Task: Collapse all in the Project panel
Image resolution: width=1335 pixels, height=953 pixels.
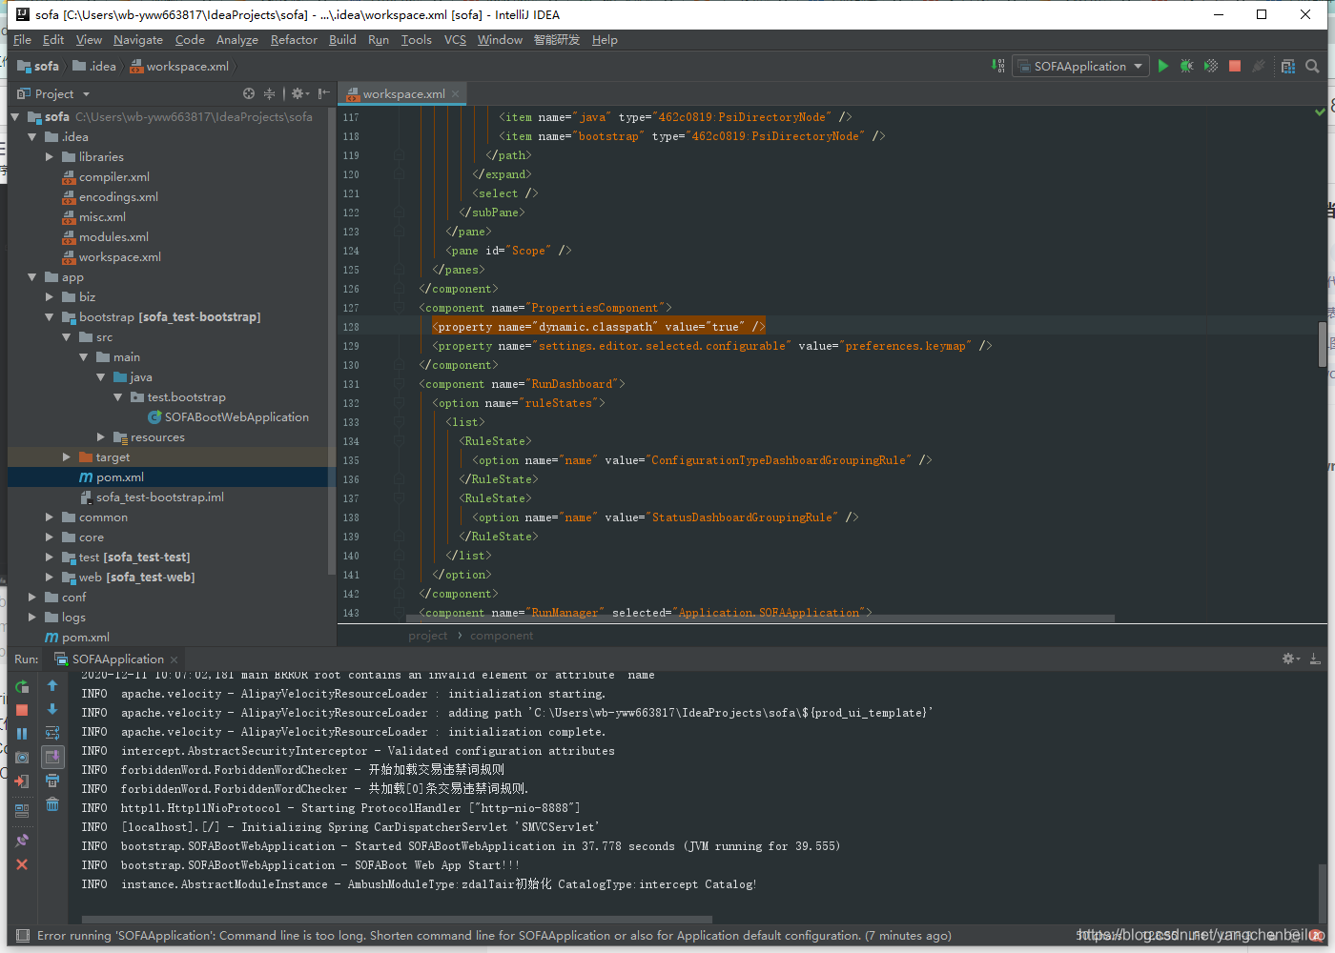Action: pos(270,93)
